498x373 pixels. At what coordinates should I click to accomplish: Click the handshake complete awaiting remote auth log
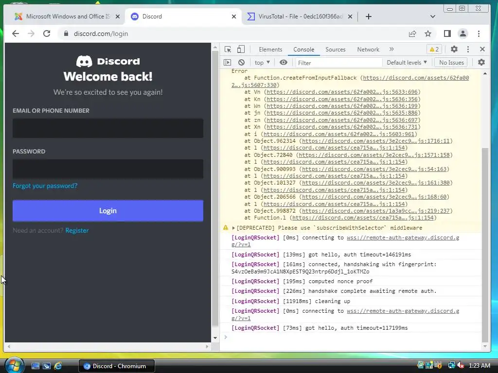click(x=334, y=291)
